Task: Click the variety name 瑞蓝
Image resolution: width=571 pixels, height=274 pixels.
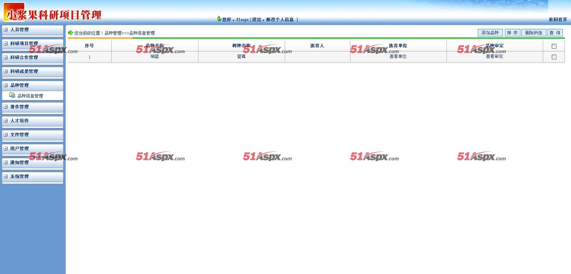Action: (155, 56)
